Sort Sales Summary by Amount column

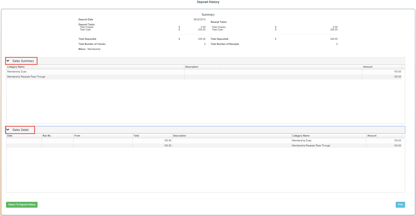[368, 67]
